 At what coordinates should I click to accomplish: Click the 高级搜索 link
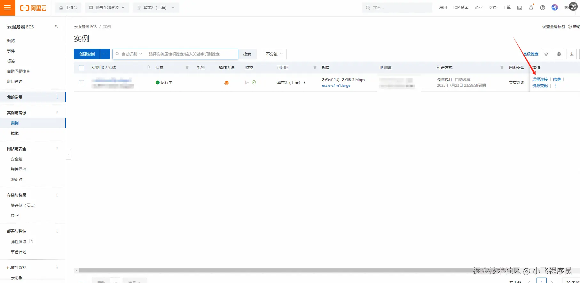531,54
